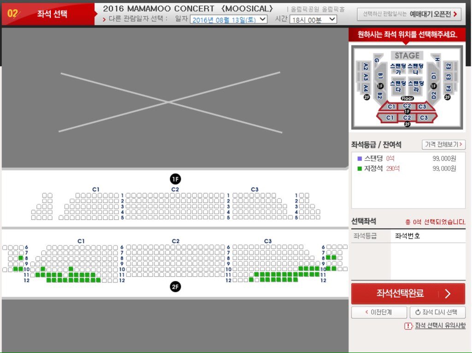Click C2 label of 2F seat map
The image size is (472, 353).
click(x=176, y=241)
